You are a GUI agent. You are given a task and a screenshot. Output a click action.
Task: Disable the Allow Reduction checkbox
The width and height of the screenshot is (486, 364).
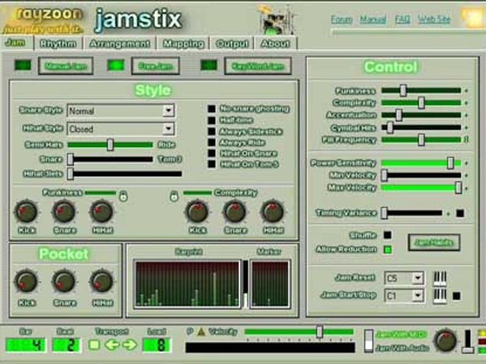pyautogui.click(x=387, y=249)
